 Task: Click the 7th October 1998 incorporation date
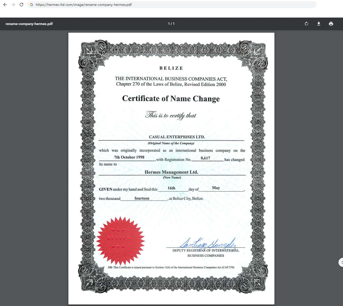pyautogui.click(x=129, y=157)
